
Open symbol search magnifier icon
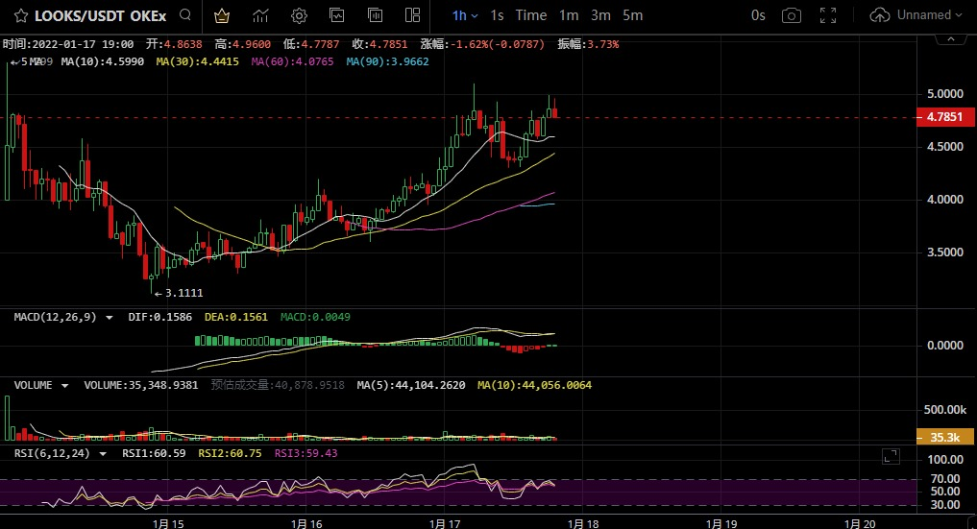185,15
